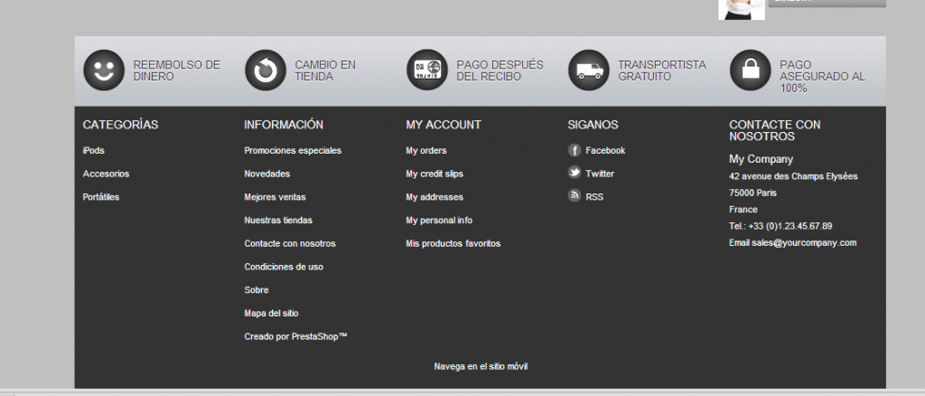Open Promociones especiales link
Viewport: 925px width, 396px height.
[x=293, y=151]
